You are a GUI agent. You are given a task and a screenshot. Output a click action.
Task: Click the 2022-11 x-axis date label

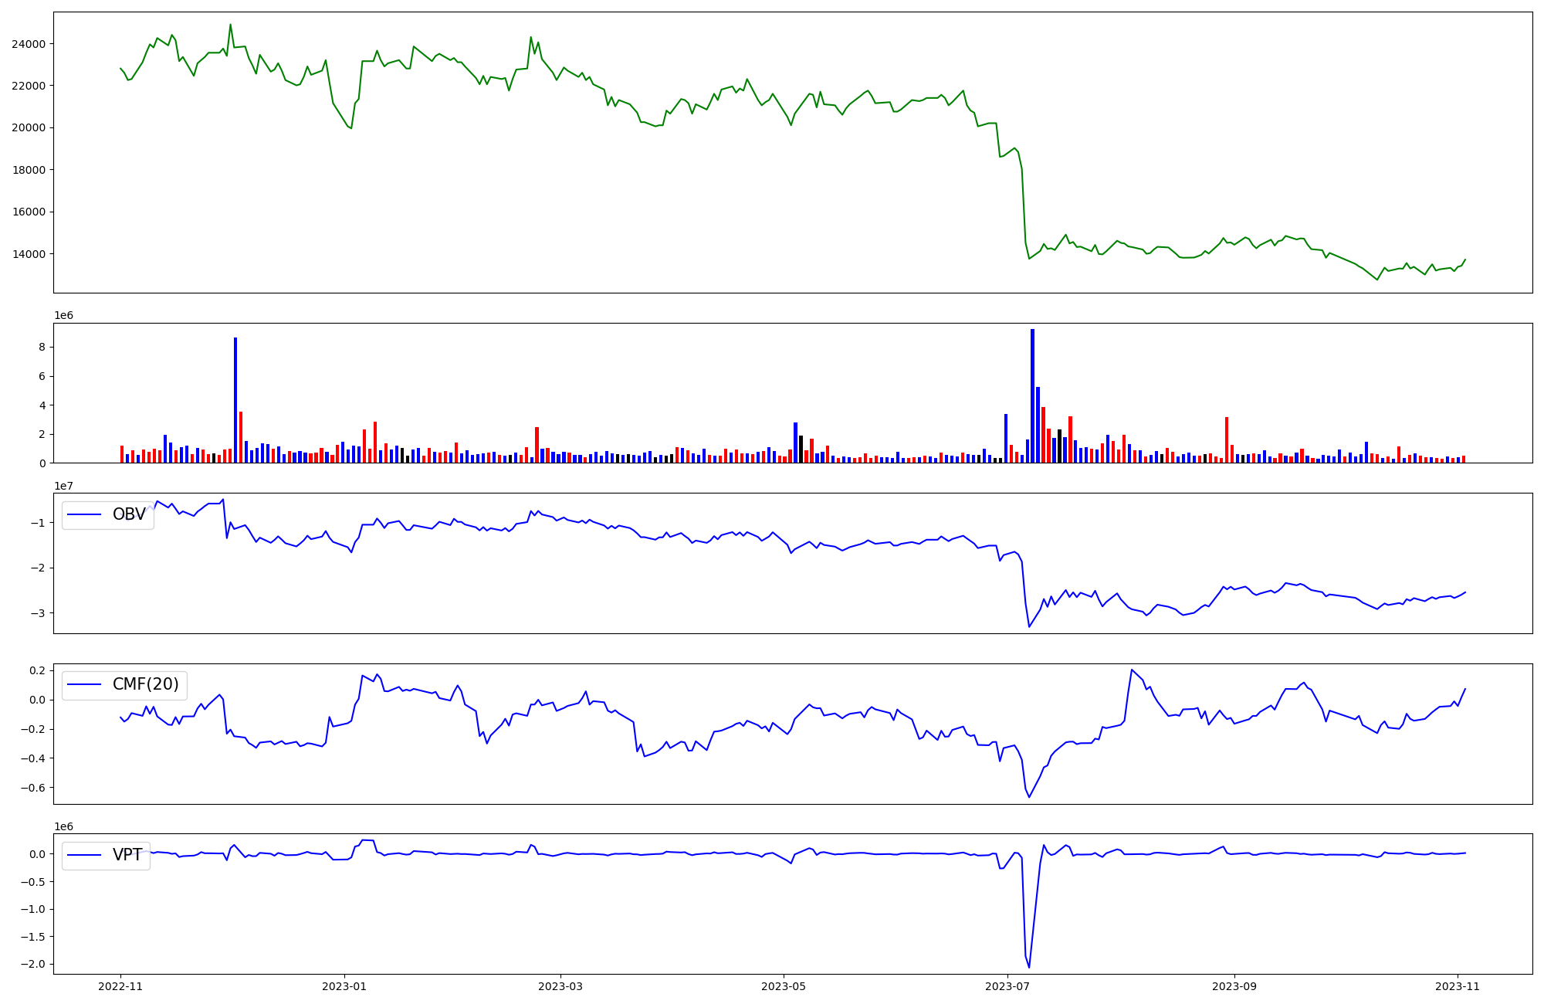click(120, 986)
